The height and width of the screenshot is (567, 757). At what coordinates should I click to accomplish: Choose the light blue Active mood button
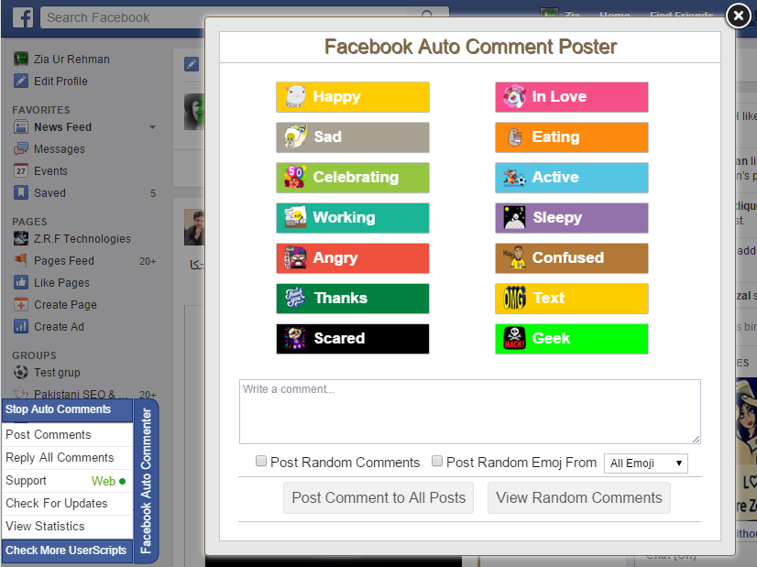coord(572,178)
